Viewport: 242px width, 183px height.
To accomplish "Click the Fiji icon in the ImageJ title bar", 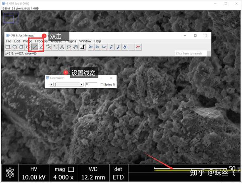I will coord(8,35).
